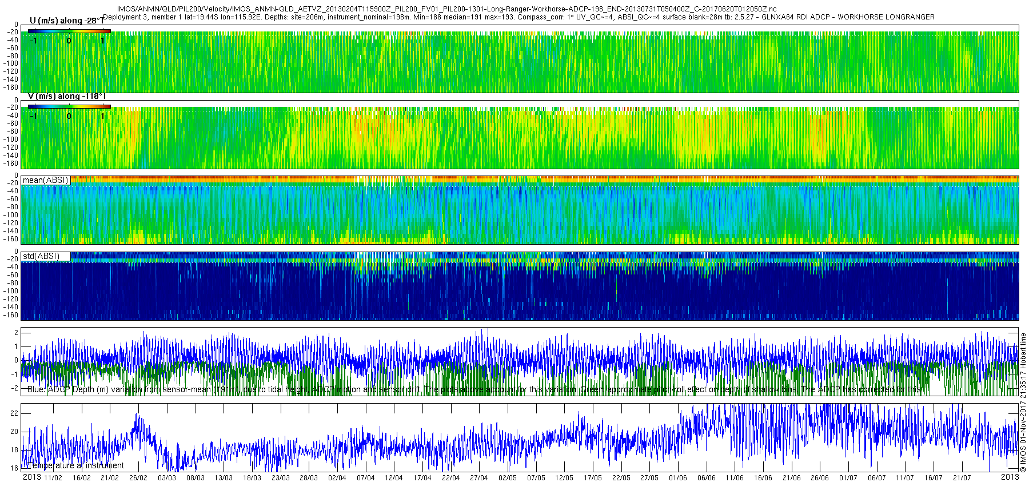Click the '26/02' date tick label
This screenshot has width=1029, height=486.
point(138,478)
